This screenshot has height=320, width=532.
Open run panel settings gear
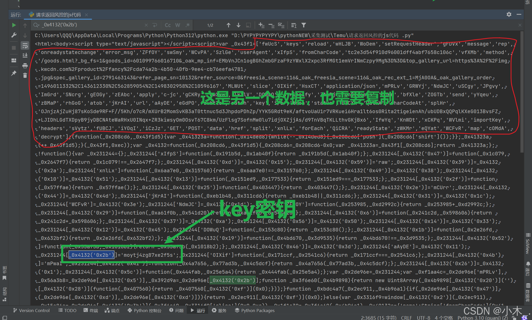[x=509, y=14]
